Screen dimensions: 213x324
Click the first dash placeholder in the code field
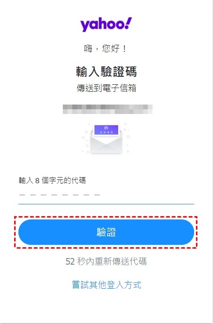click(x=22, y=195)
